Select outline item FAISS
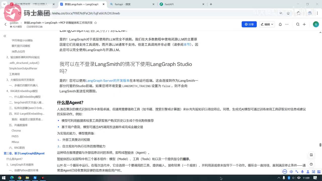The height and width of the screenshot is (181, 322). point(15,136)
